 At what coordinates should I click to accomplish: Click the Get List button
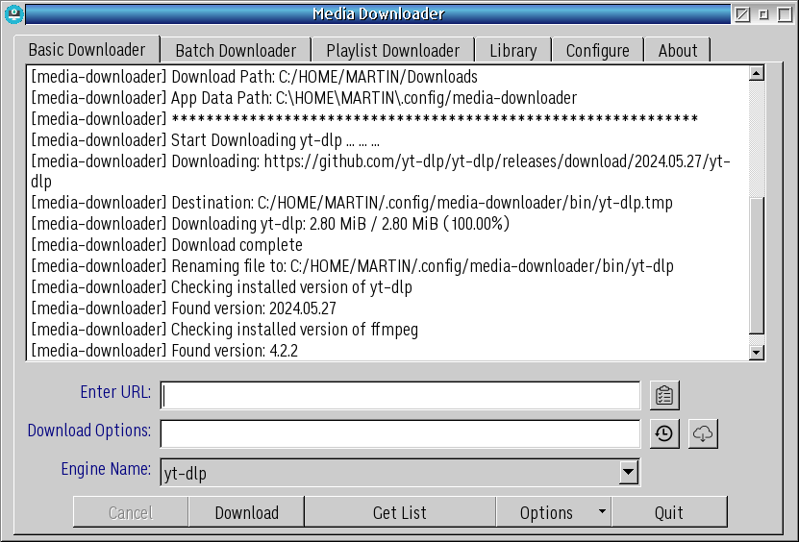(x=399, y=512)
